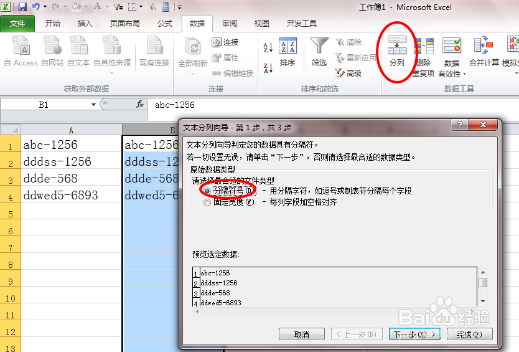Expand From Other Sources (自其他来源) dropdown

[112, 73]
